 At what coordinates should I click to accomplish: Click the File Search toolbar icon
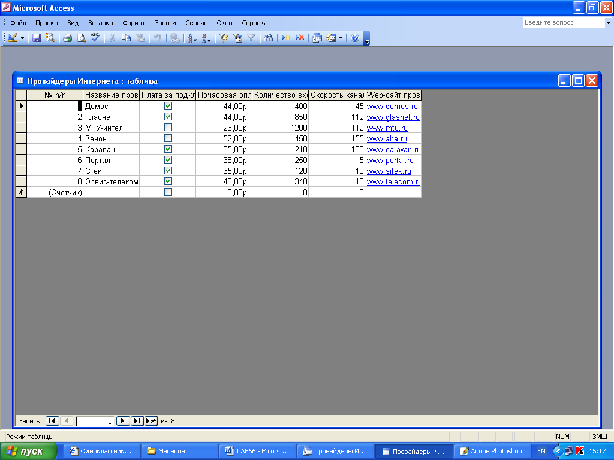pyautogui.click(x=50, y=38)
